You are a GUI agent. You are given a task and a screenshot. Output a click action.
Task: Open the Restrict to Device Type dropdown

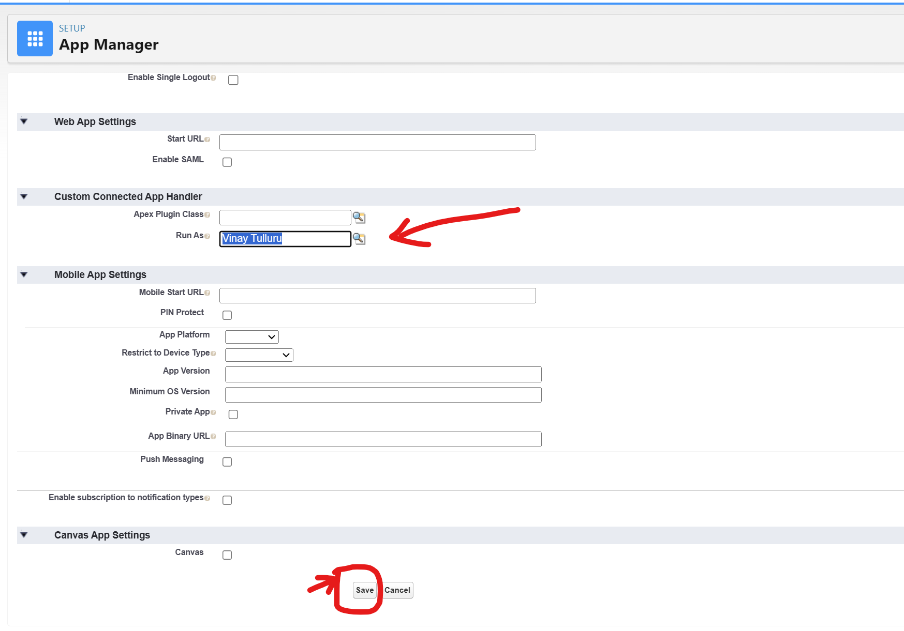click(x=259, y=355)
